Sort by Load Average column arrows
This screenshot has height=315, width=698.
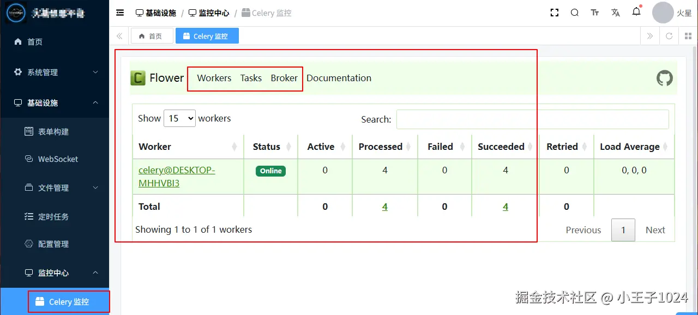click(x=666, y=147)
